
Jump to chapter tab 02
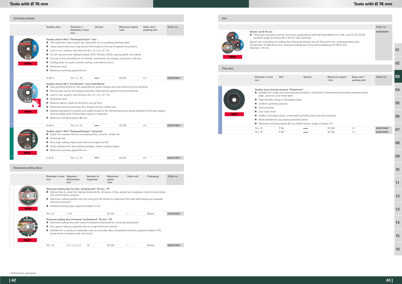point(397,63)
